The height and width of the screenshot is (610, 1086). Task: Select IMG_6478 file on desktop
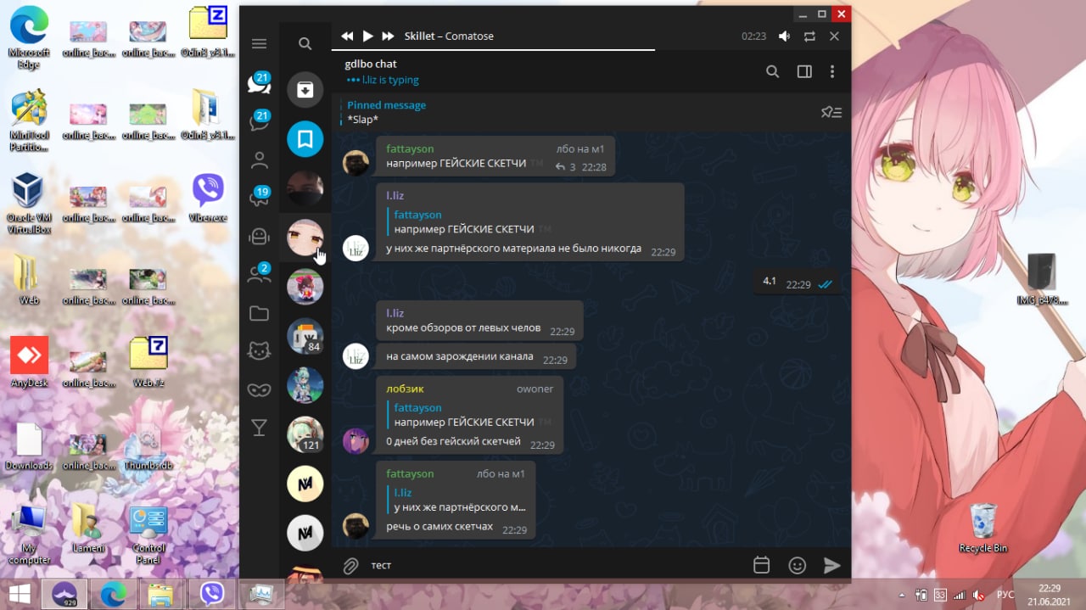tap(1041, 279)
